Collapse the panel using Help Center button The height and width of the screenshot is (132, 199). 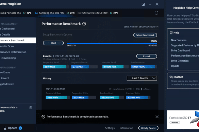[148, 128]
